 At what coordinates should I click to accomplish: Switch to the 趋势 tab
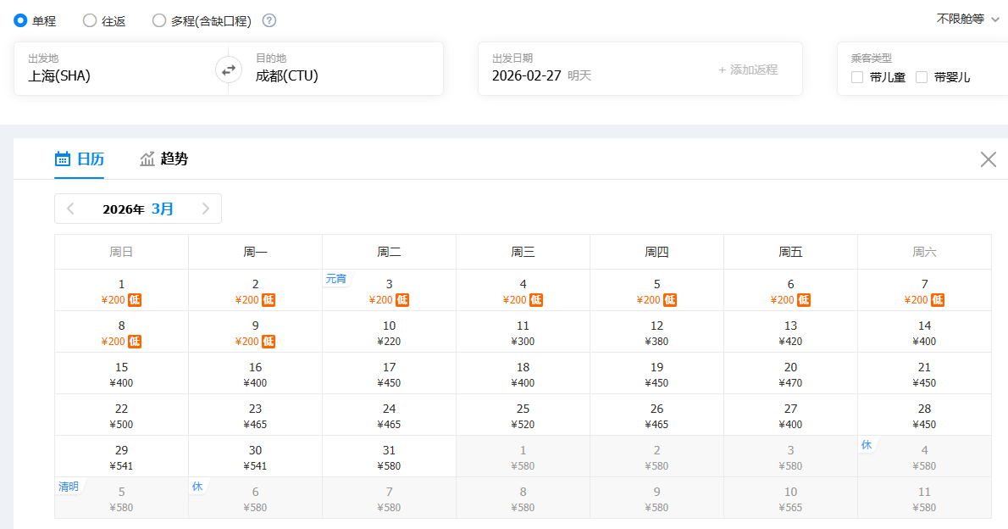tap(164, 159)
